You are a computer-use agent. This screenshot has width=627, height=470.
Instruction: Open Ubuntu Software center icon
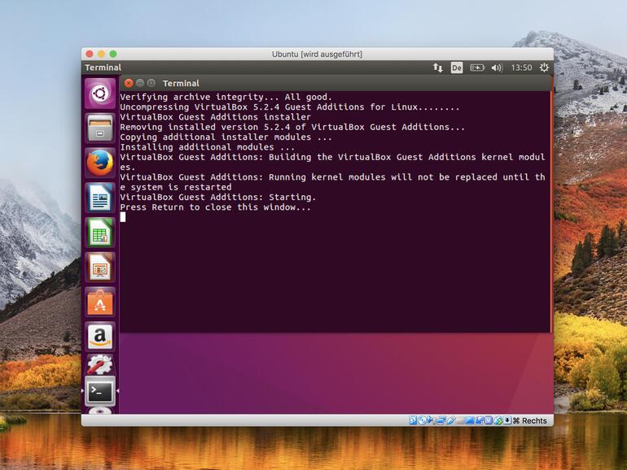pos(100,302)
